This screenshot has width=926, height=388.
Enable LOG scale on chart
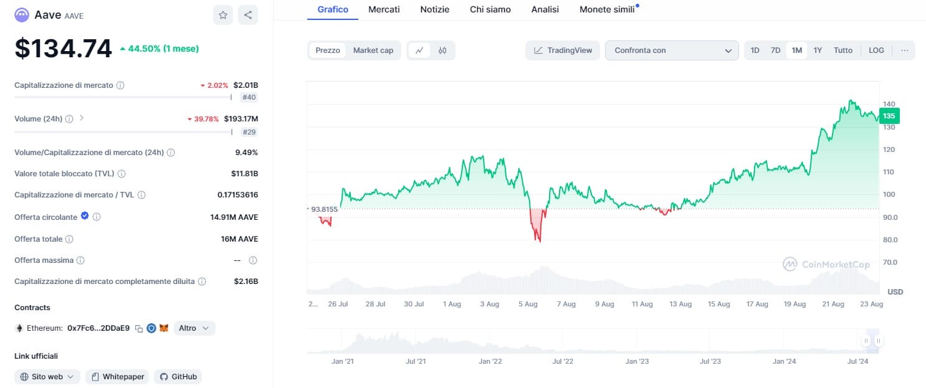pos(876,50)
